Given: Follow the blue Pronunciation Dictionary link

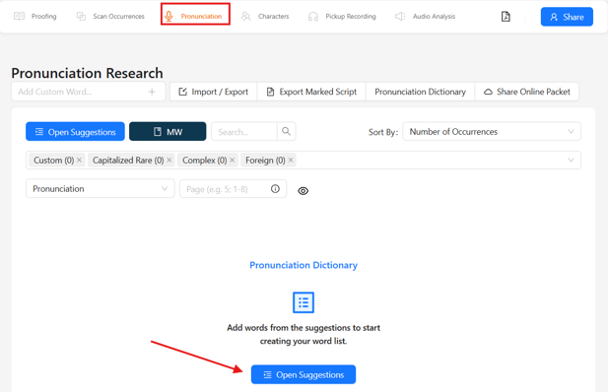Looking at the screenshot, I should point(304,265).
